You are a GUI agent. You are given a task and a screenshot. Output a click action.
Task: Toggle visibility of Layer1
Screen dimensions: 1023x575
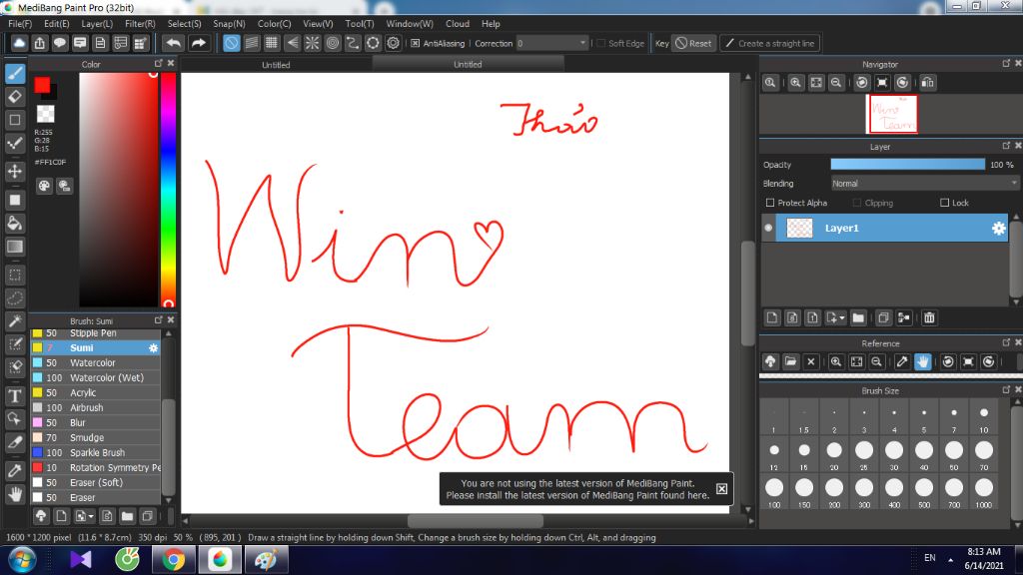768,229
